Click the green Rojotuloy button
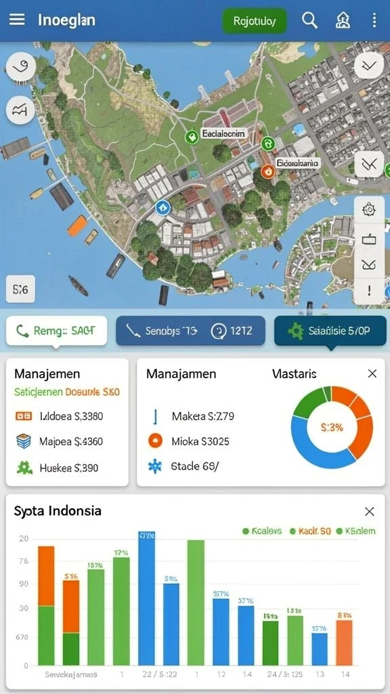 click(x=255, y=21)
